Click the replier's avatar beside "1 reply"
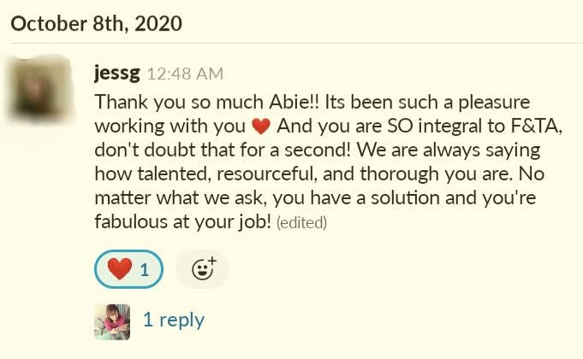This screenshot has width=583, height=359. click(x=112, y=321)
